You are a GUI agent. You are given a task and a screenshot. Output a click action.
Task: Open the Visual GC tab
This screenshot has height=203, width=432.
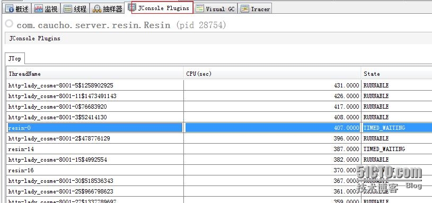click(x=215, y=9)
